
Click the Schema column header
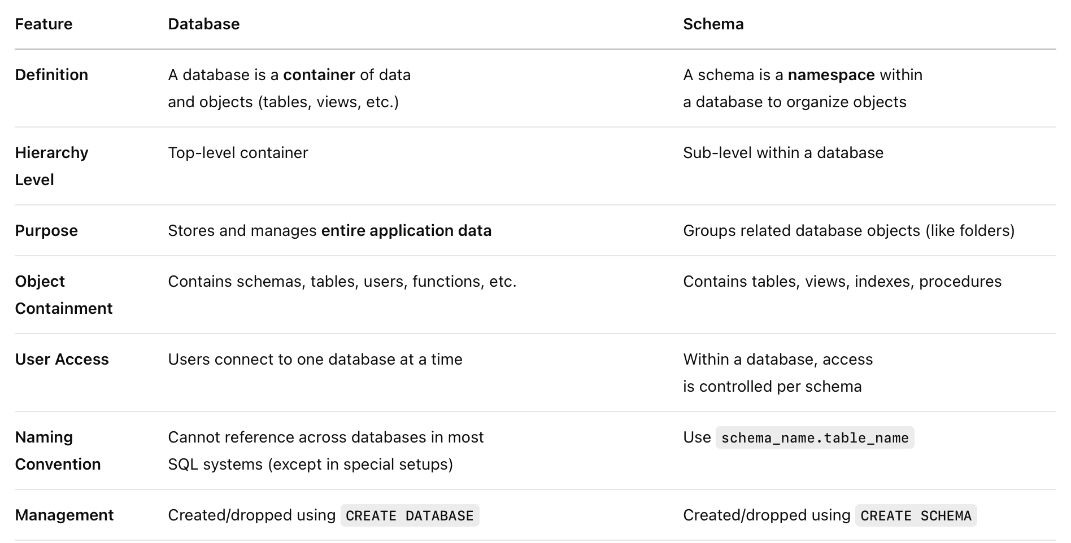point(713,24)
